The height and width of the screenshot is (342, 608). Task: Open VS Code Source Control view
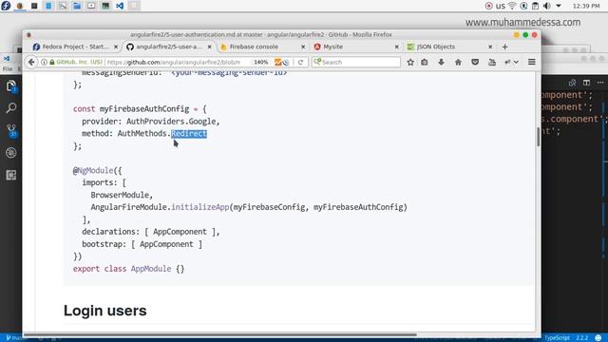coord(11,131)
